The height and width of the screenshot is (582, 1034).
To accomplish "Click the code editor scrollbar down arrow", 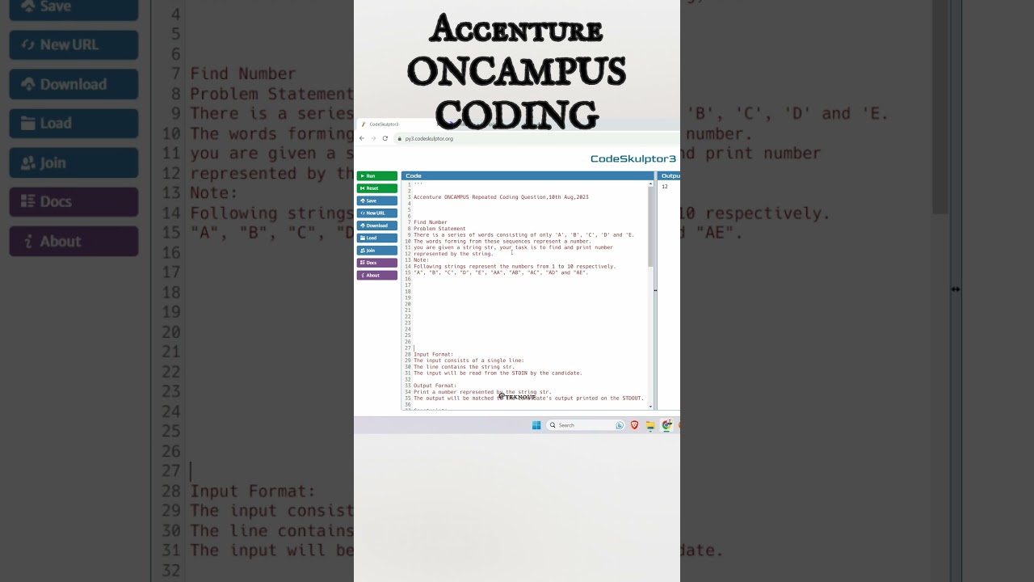I will pos(650,407).
